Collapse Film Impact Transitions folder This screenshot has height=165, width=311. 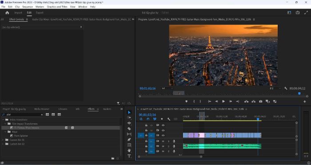(x=5, y=124)
